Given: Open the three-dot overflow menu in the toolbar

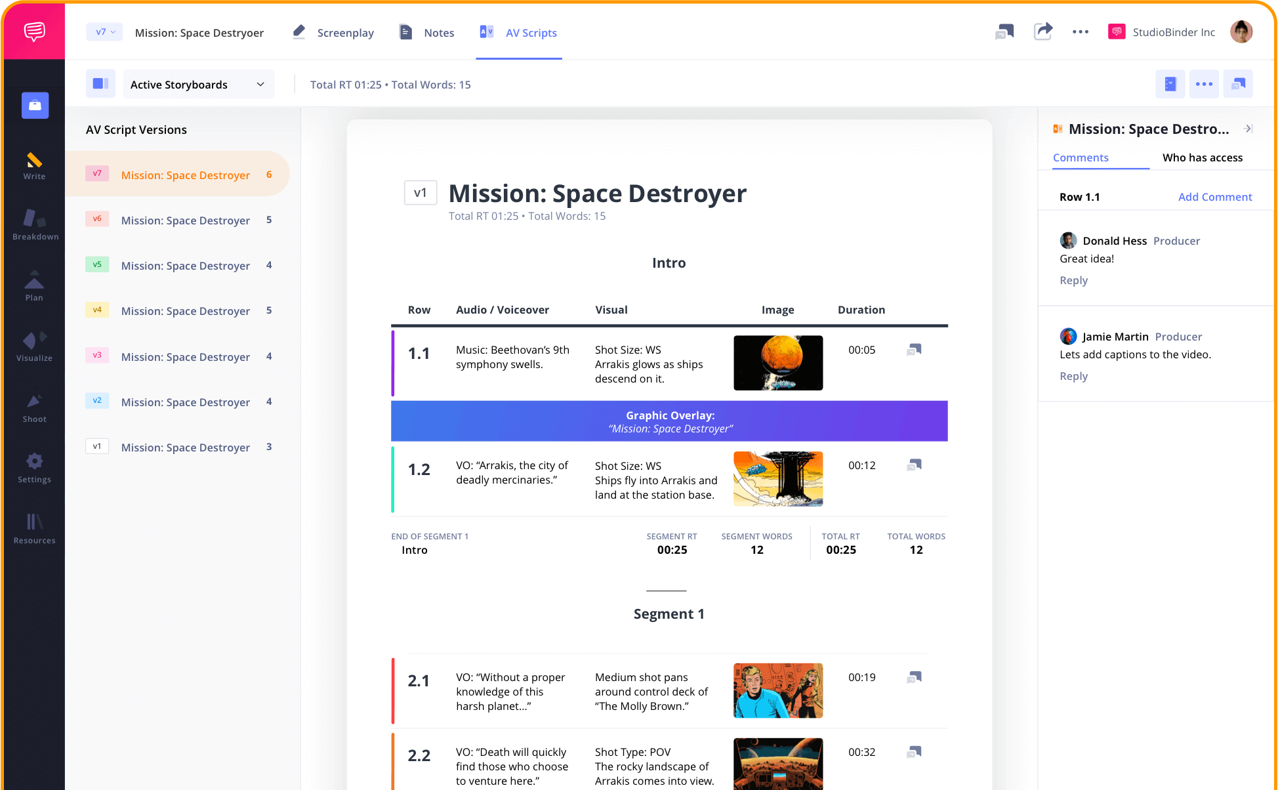Looking at the screenshot, I should (x=1204, y=83).
